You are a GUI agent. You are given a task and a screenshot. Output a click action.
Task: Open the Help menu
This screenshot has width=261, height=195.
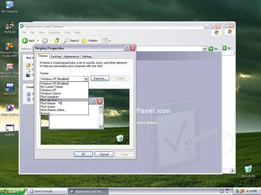77,32
